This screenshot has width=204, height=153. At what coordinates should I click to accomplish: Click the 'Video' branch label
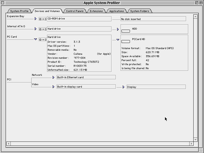click(35, 84)
